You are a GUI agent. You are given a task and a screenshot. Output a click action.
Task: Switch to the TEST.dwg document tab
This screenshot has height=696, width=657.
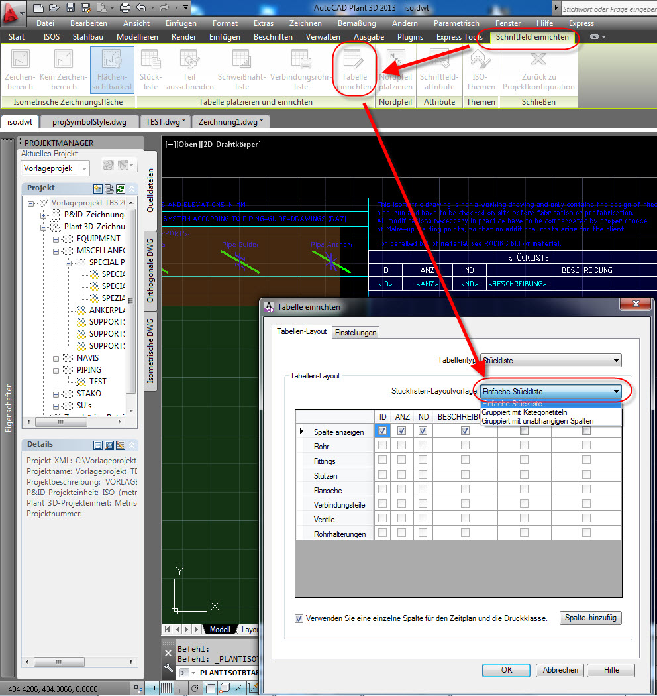coord(166,121)
